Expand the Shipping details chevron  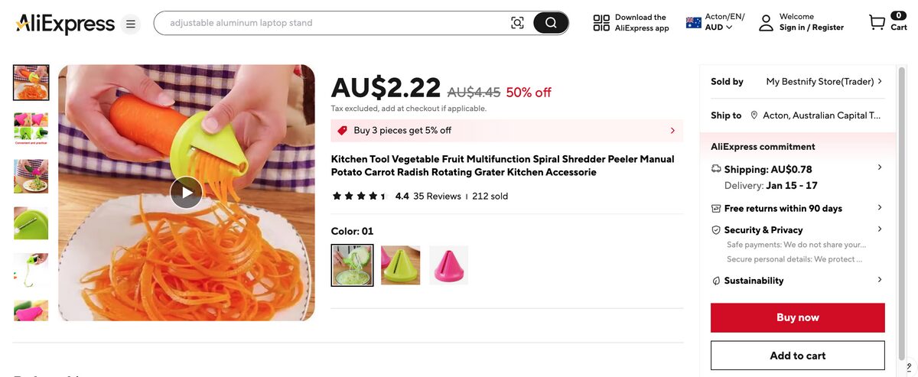(880, 167)
